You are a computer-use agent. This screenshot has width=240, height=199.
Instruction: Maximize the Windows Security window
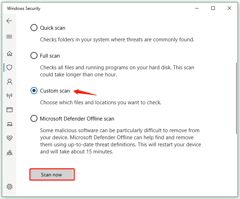(213, 8)
